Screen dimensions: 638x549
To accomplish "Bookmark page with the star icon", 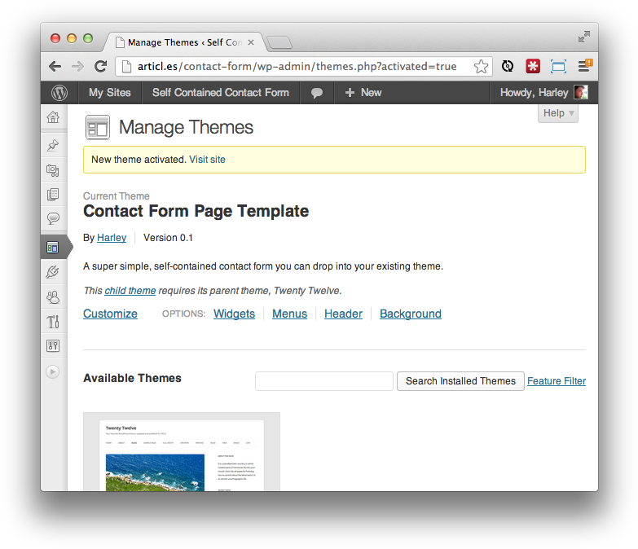I will point(481,66).
